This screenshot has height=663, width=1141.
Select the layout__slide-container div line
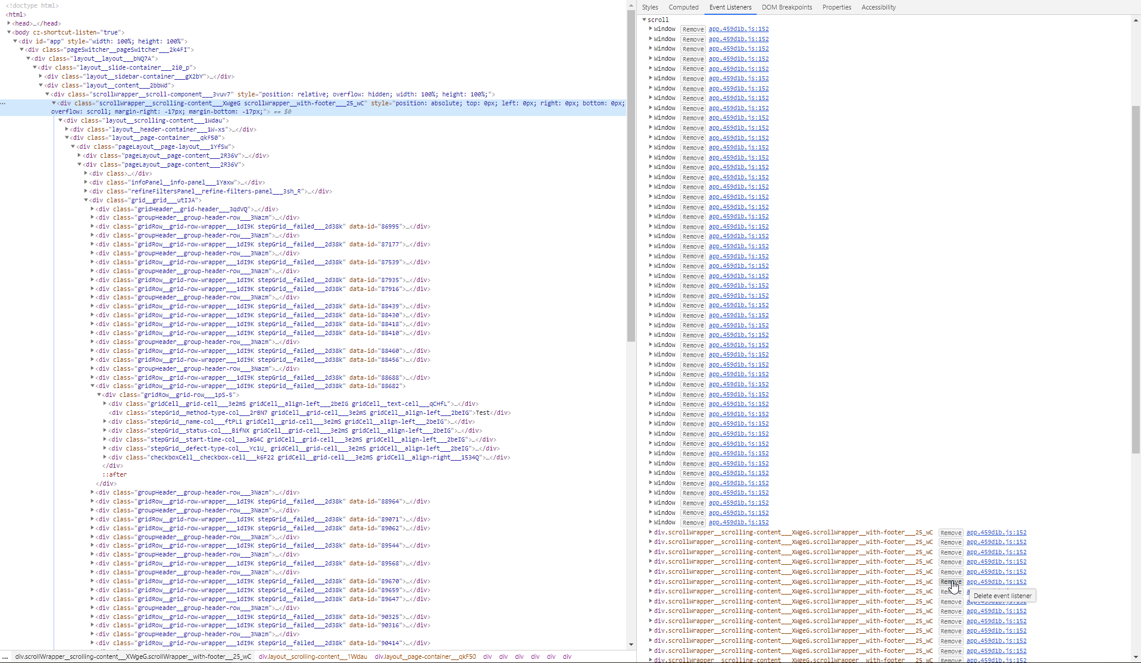click(117, 67)
